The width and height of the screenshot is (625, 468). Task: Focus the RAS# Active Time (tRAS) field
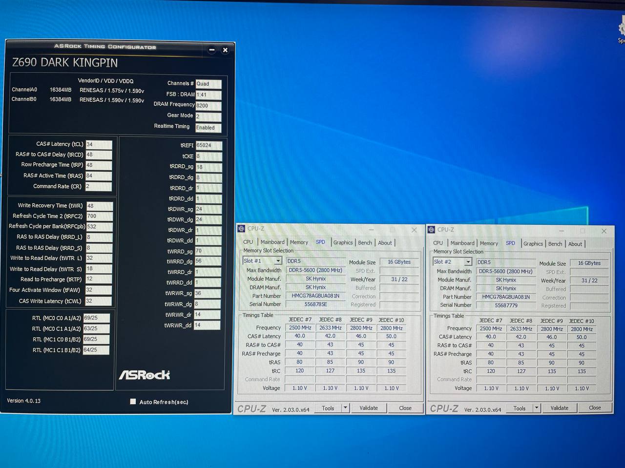point(99,176)
